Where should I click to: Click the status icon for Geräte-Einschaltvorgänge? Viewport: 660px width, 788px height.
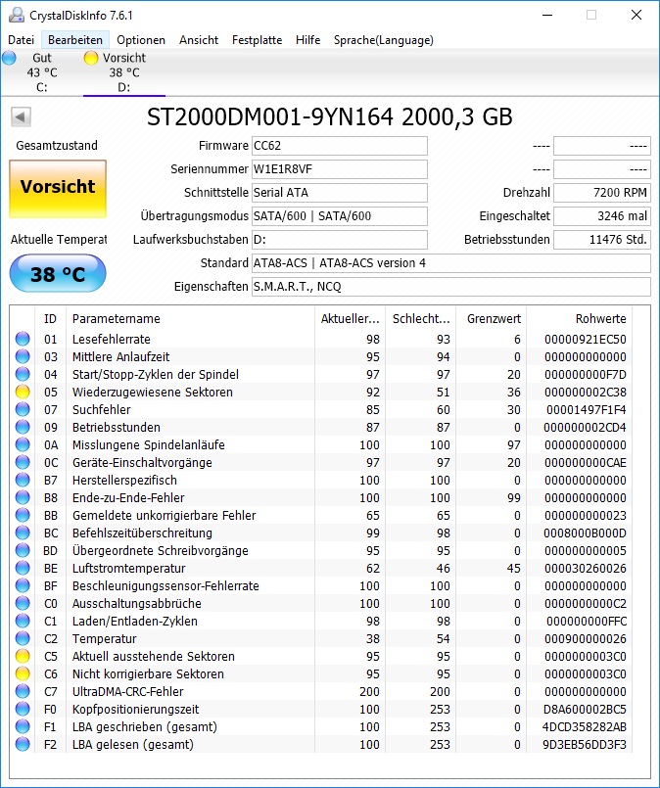point(23,462)
